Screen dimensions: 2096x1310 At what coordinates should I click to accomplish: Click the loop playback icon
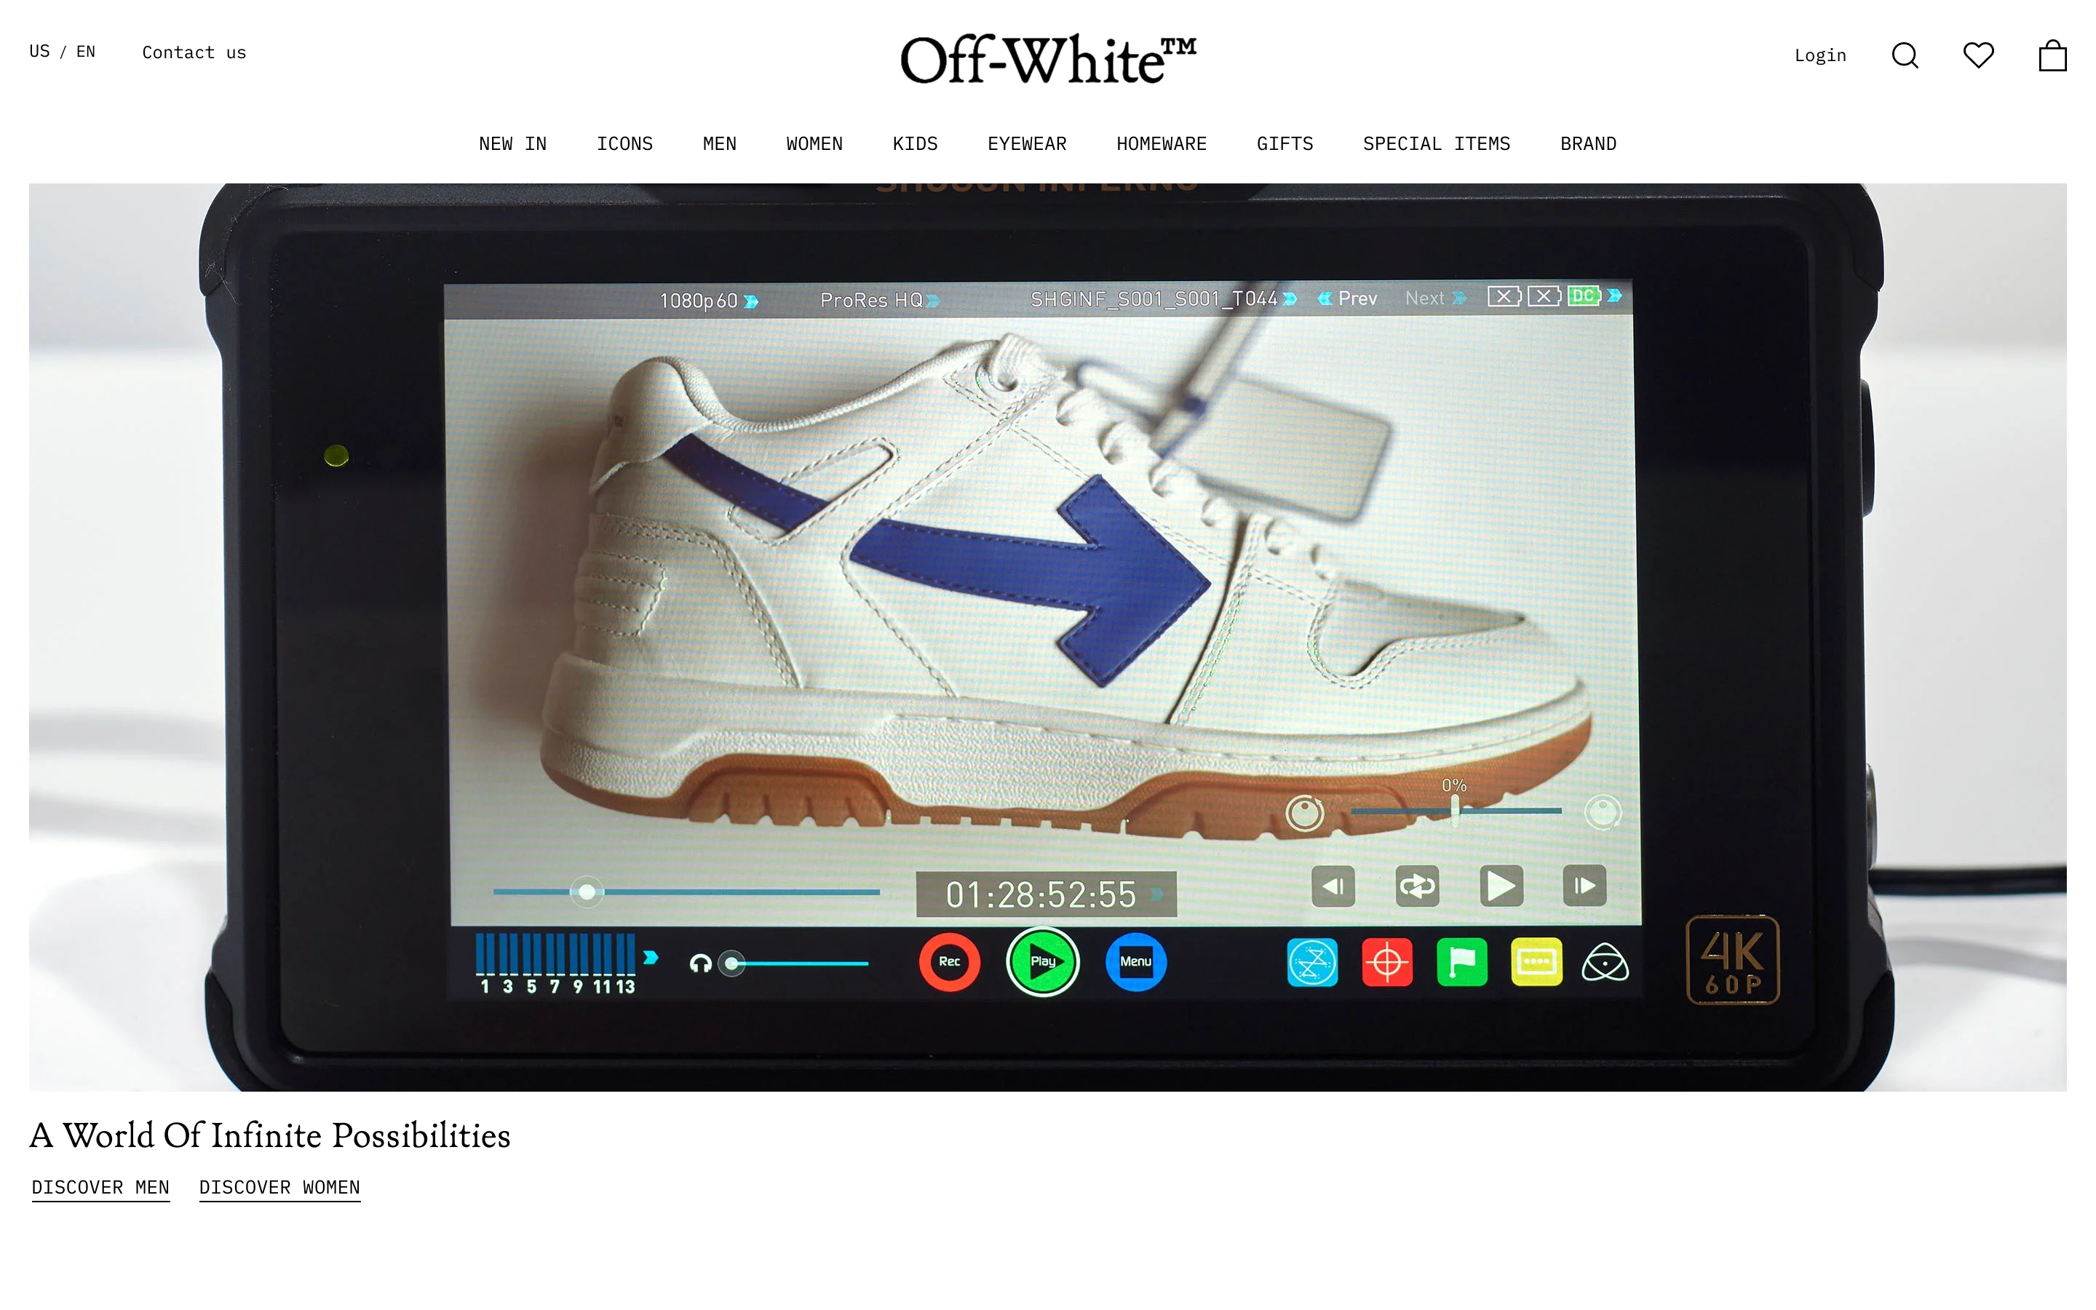[1416, 886]
